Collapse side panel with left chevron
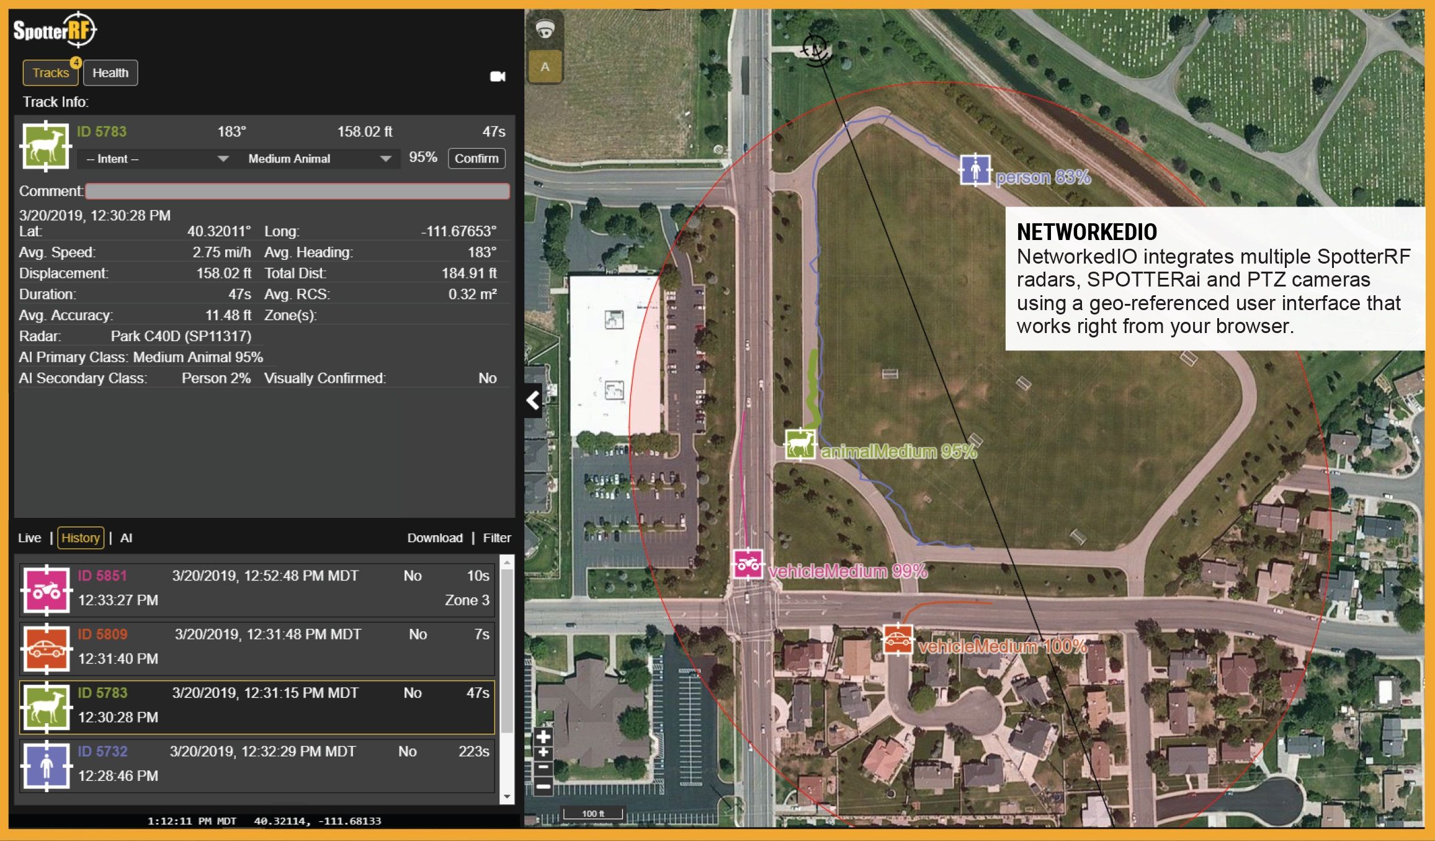This screenshot has height=841, width=1435. click(x=533, y=401)
